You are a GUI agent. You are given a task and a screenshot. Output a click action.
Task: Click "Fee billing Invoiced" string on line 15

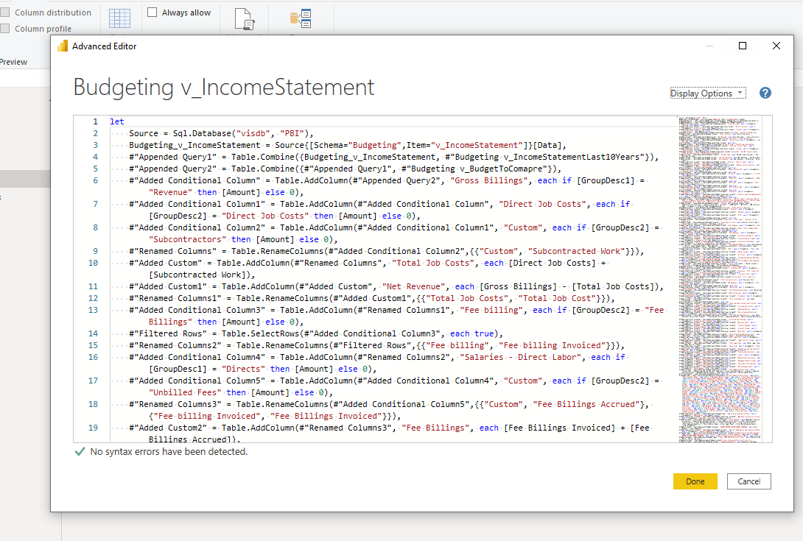[552, 345]
